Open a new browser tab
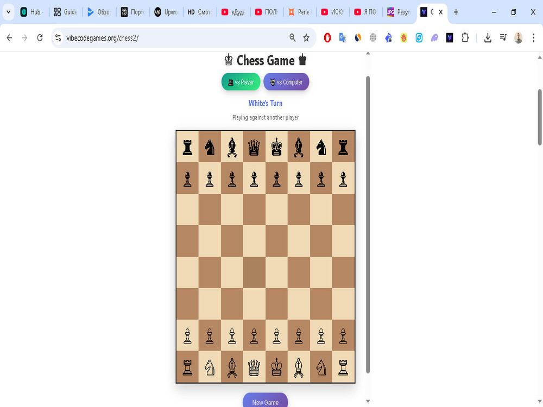Viewport: 543px width, 407px height. [456, 12]
